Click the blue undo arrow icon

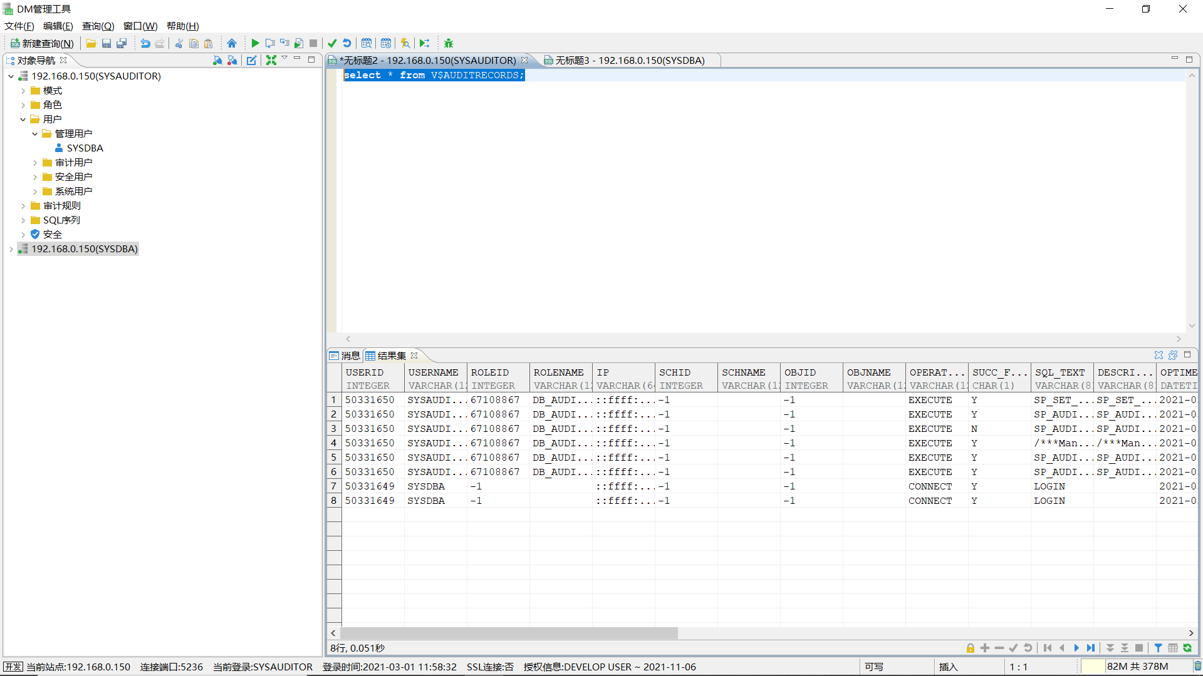[x=145, y=43]
